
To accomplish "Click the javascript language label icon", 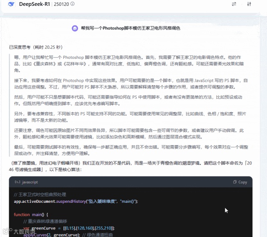I will [x=18, y=182].
